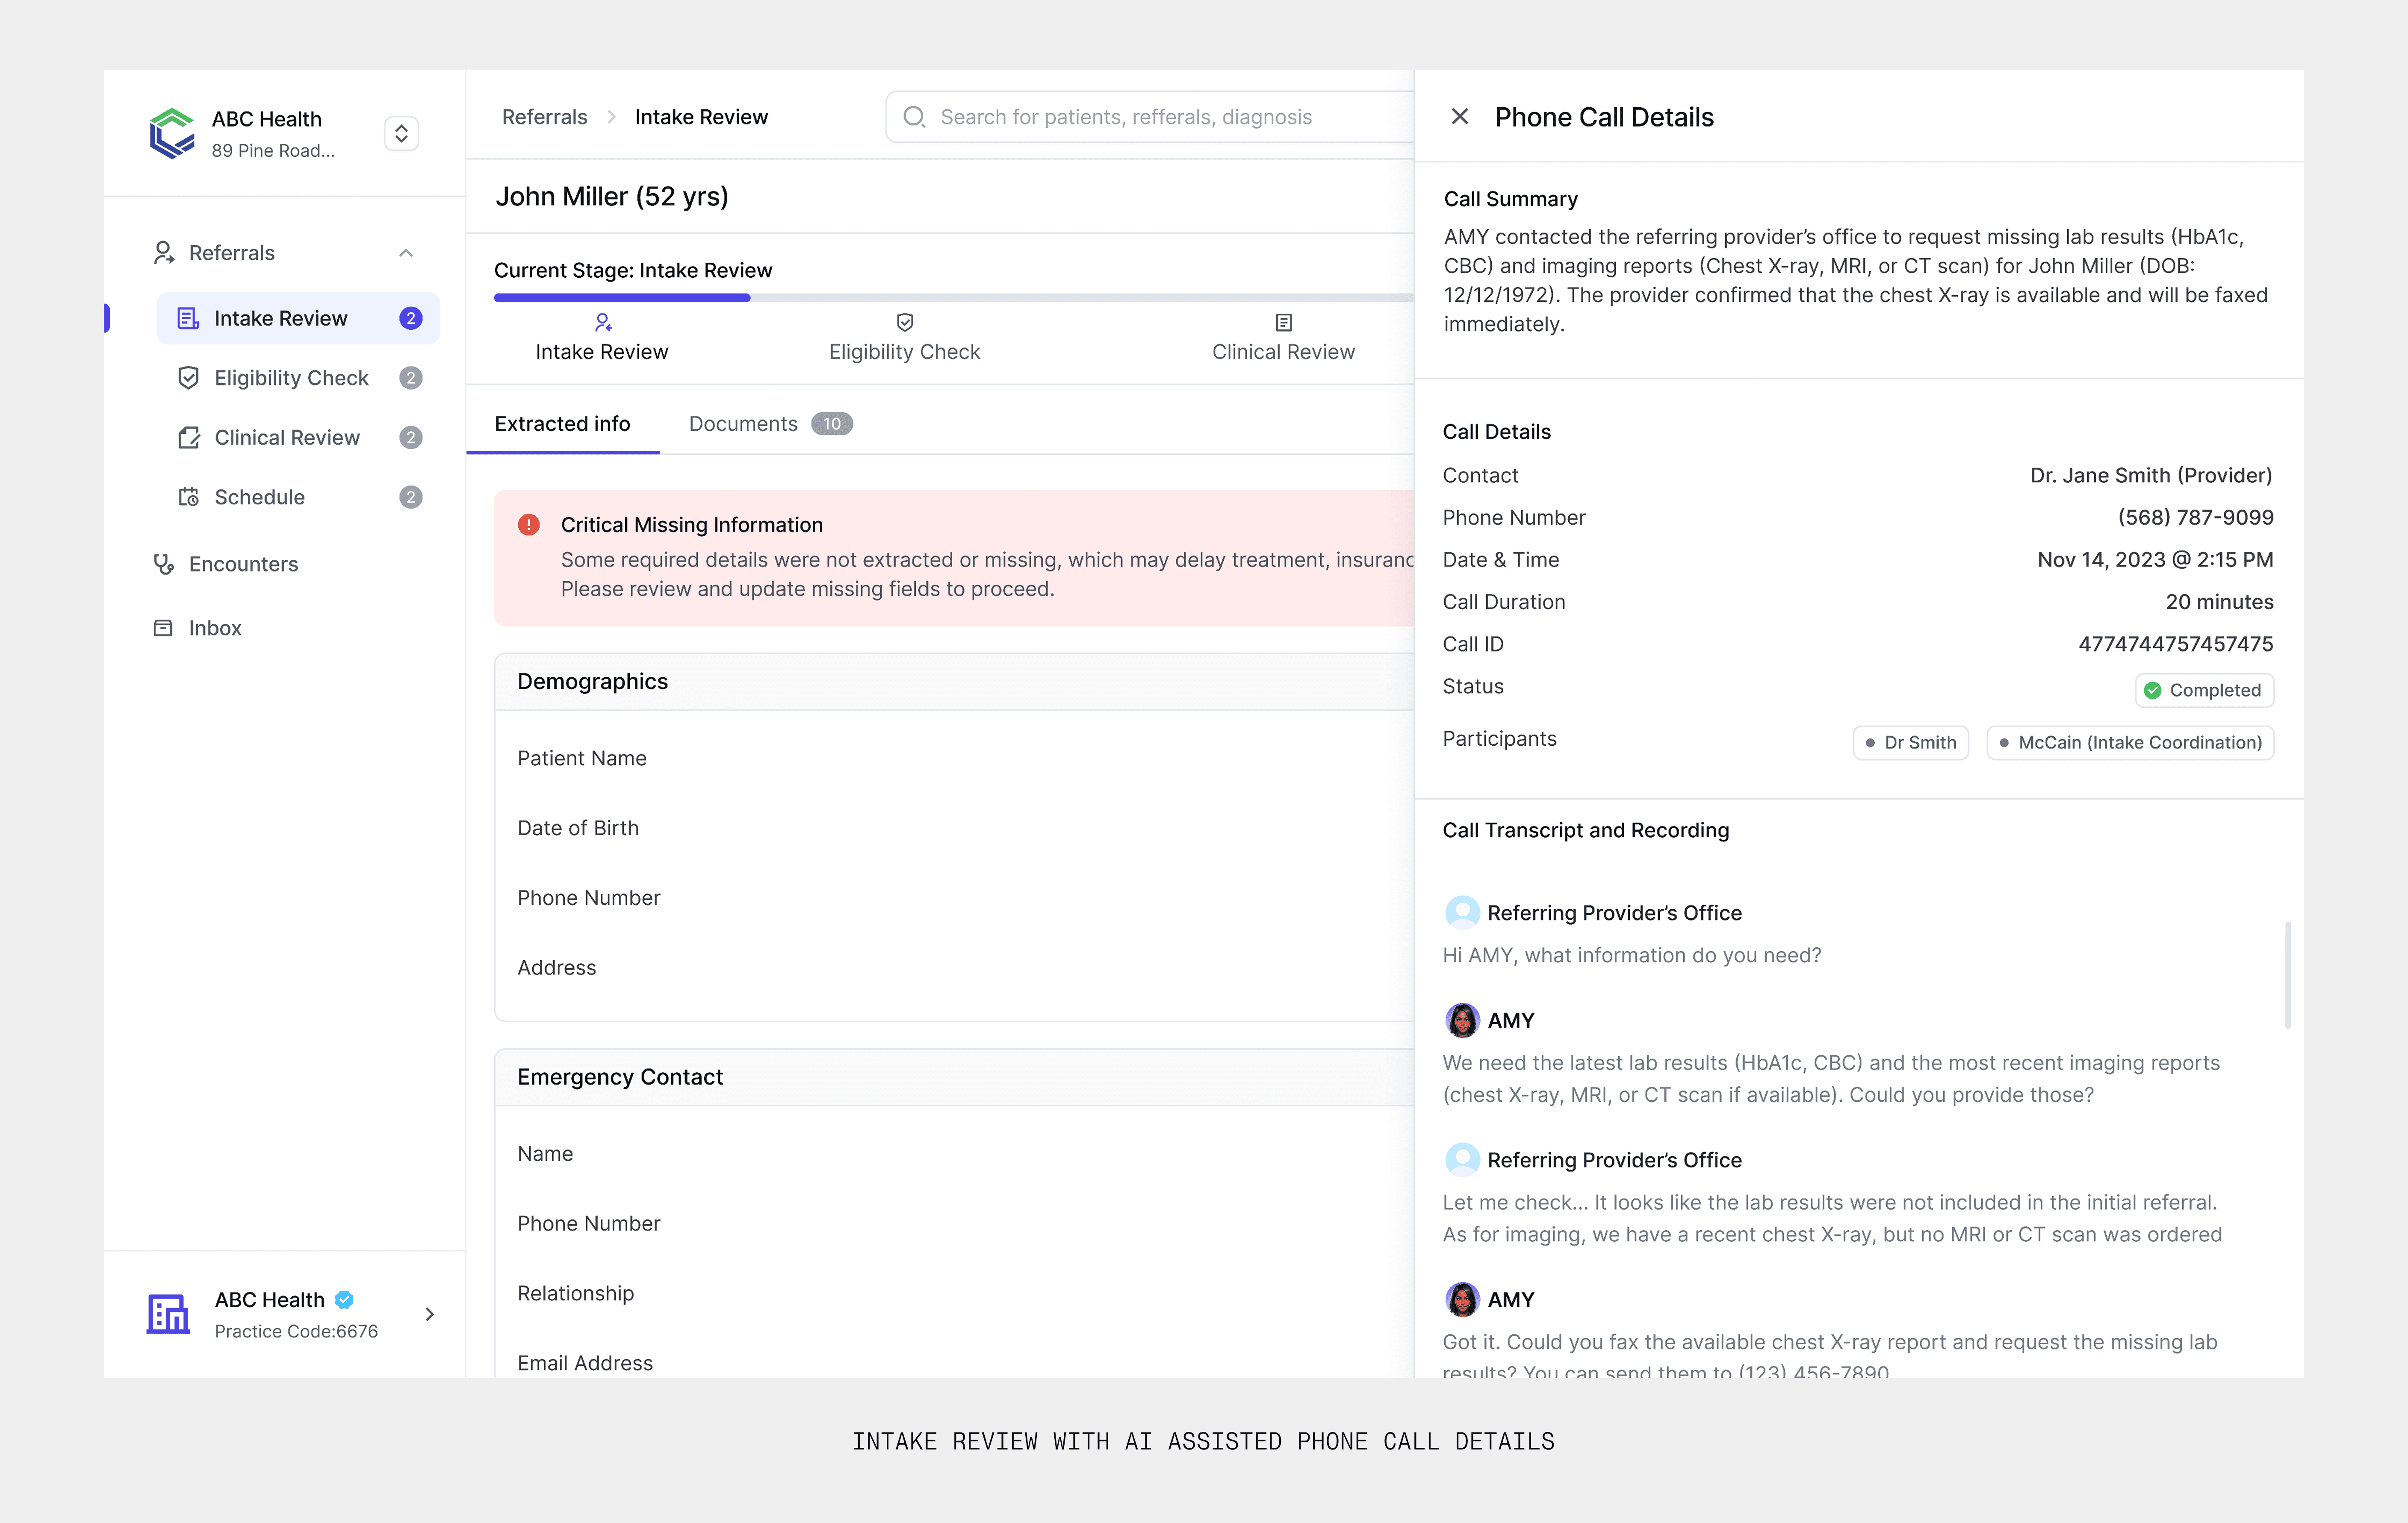Click the Schedule calendar icon
This screenshot has height=1523, width=2408.
pos(188,497)
